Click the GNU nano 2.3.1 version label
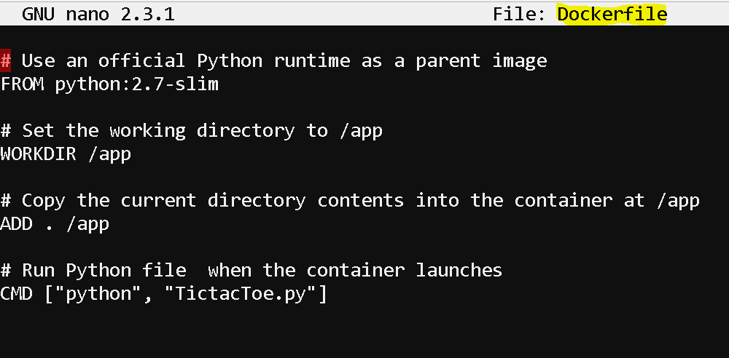 98,15
